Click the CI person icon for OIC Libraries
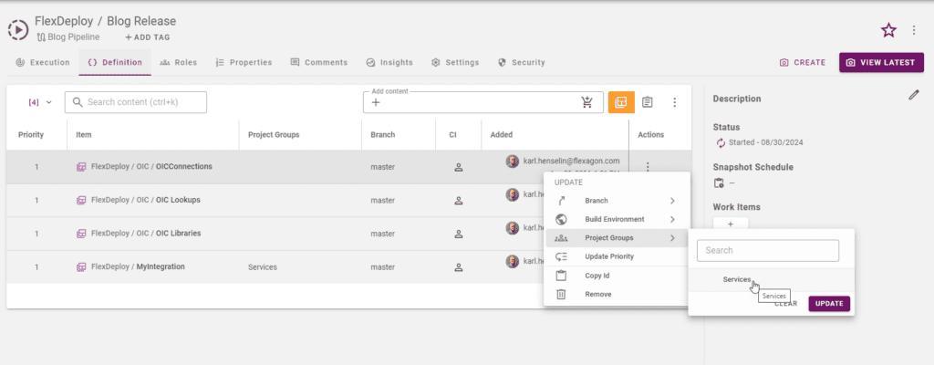The width and height of the screenshot is (934, 365). 459,235
